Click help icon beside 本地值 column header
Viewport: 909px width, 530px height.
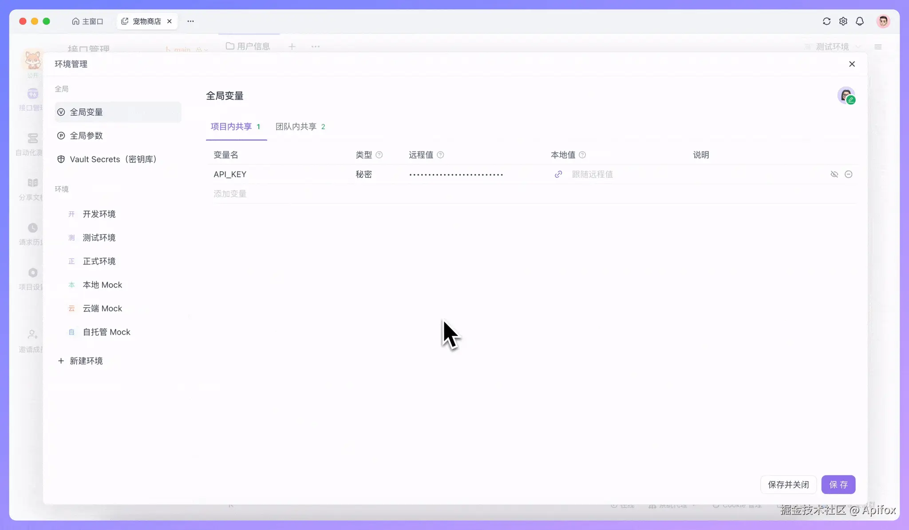(x=582, y=155)
